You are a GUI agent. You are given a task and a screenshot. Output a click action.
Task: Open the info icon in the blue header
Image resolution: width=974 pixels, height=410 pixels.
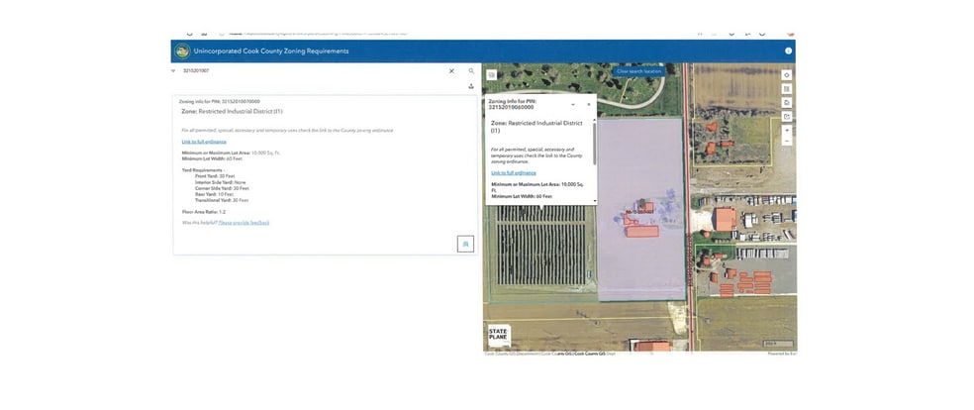788,51
